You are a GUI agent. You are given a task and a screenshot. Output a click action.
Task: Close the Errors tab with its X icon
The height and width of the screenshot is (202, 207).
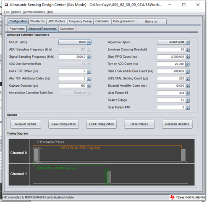coord(156,21)
